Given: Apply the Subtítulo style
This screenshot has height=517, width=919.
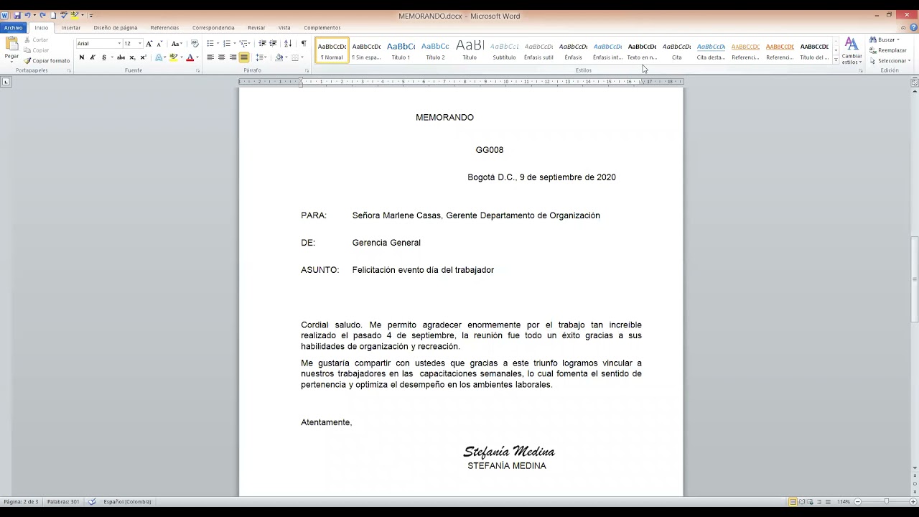Looking at the screenshot, I should (x=504, y=50).
